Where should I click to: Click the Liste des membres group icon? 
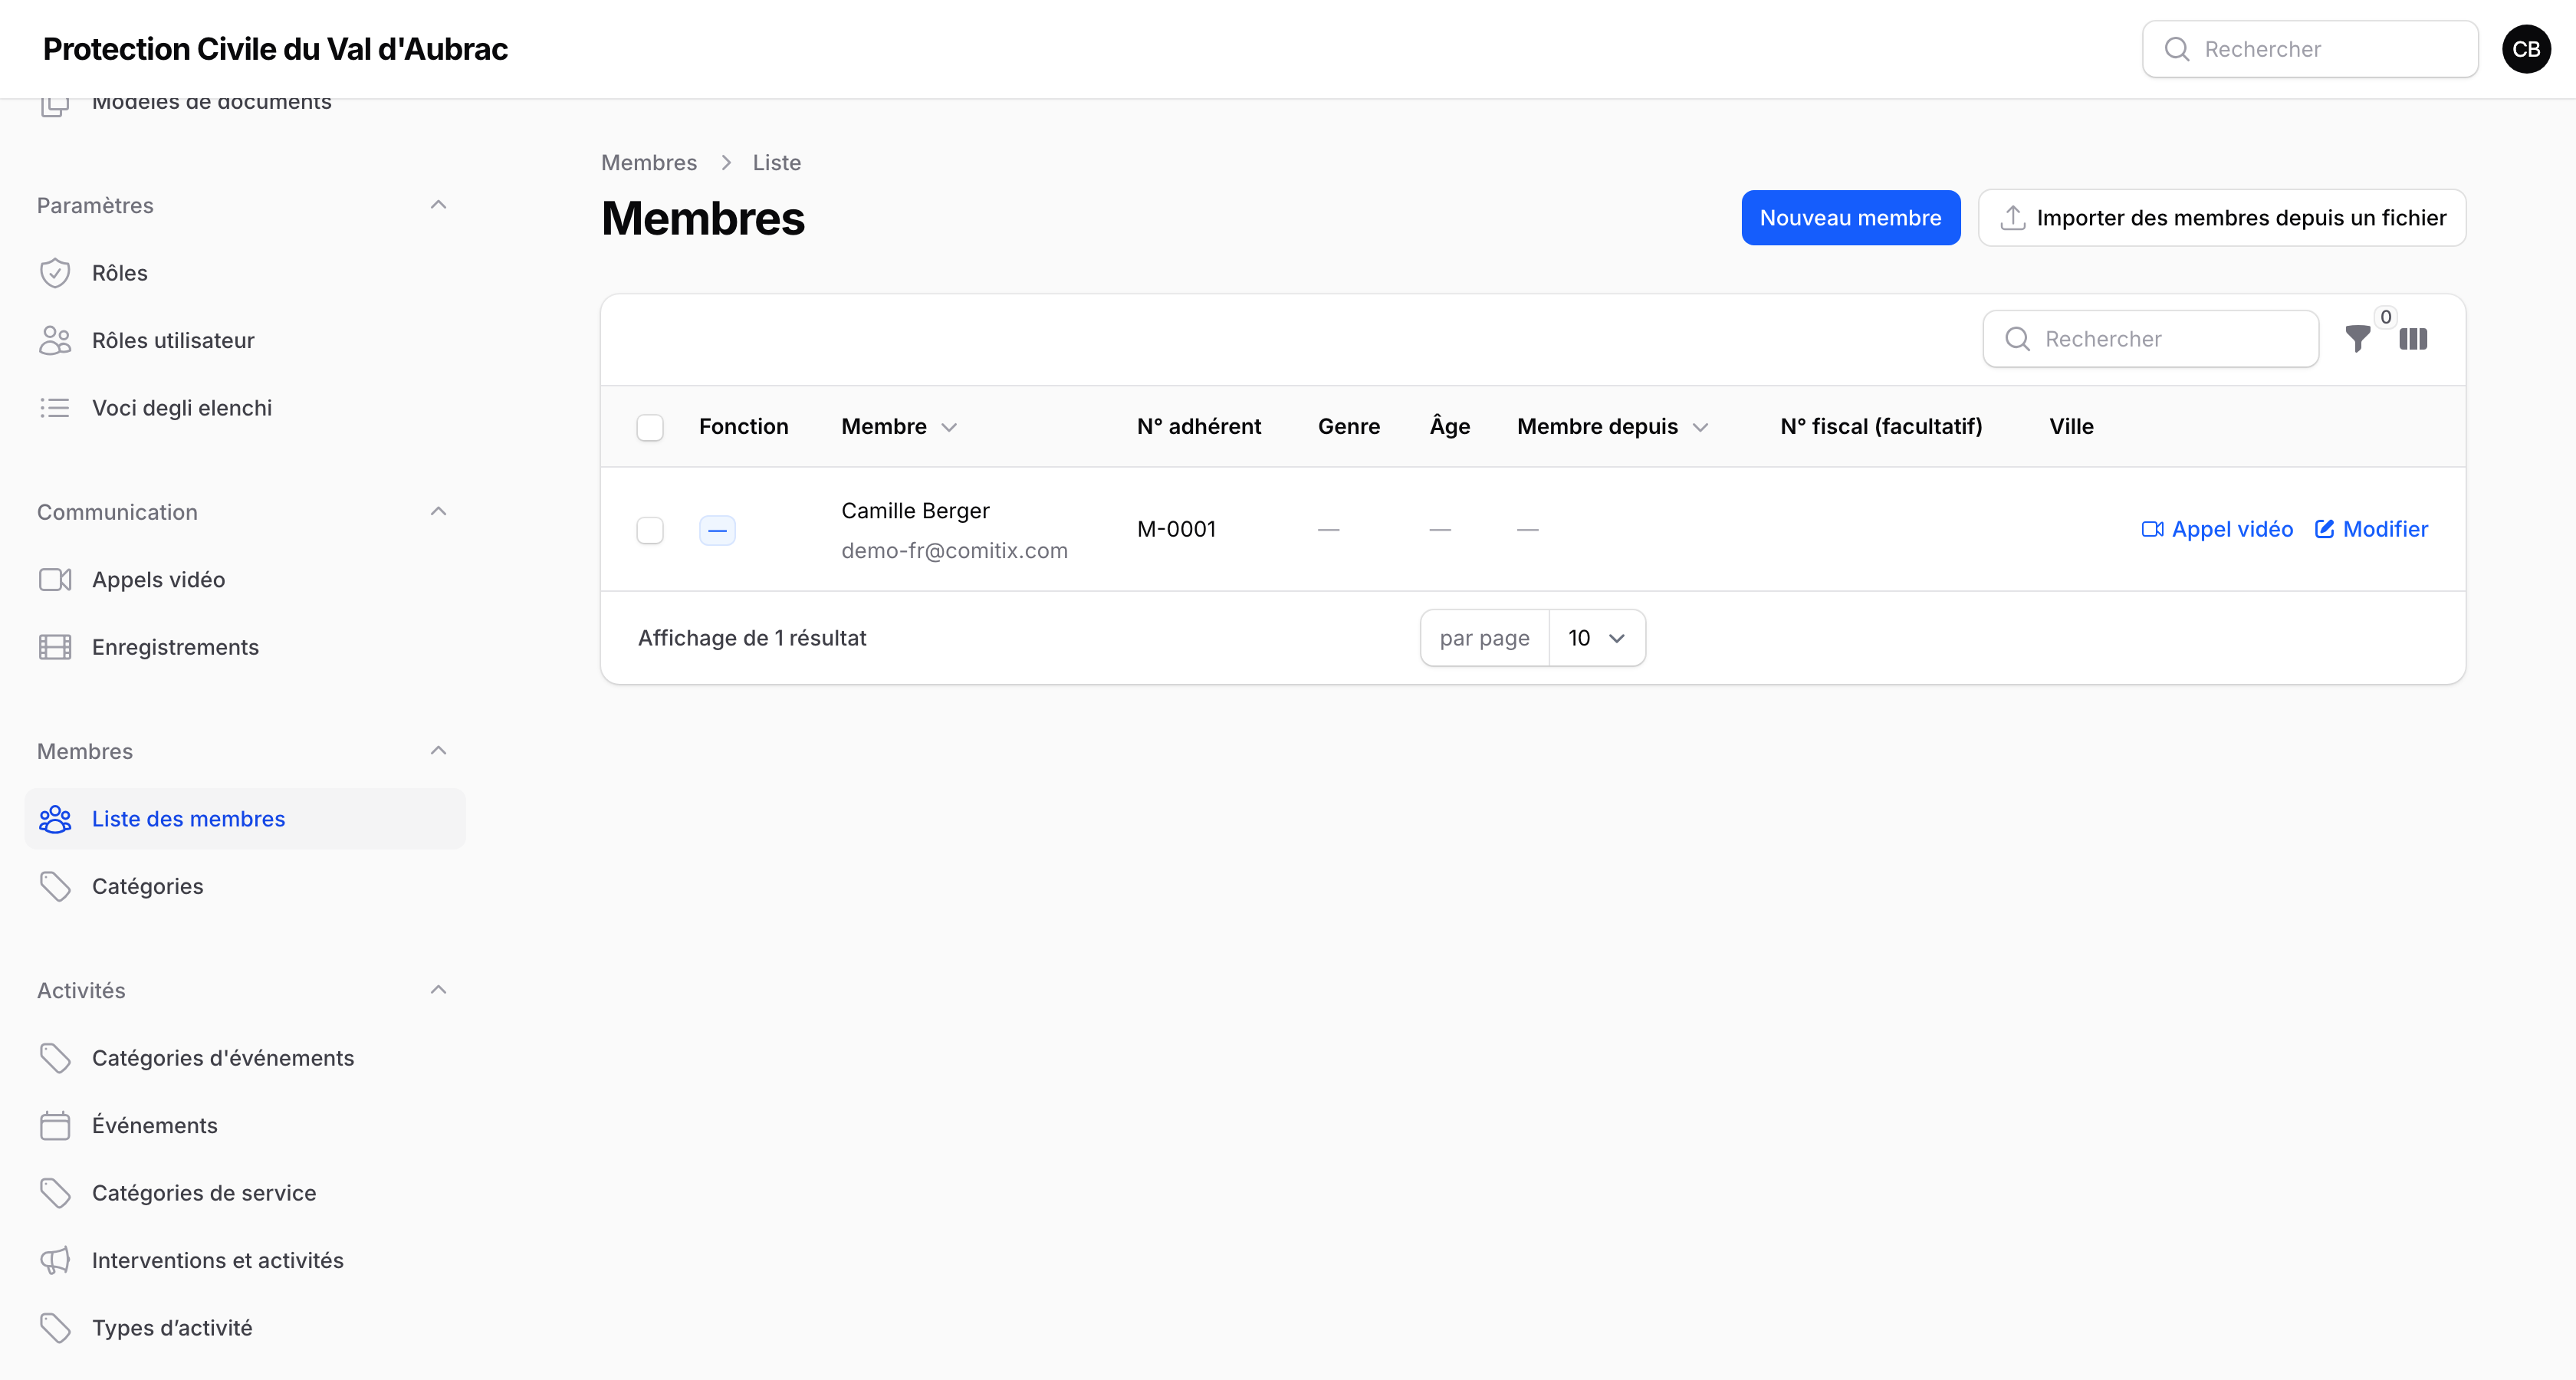pyautogui.click(x=55, y=819)
